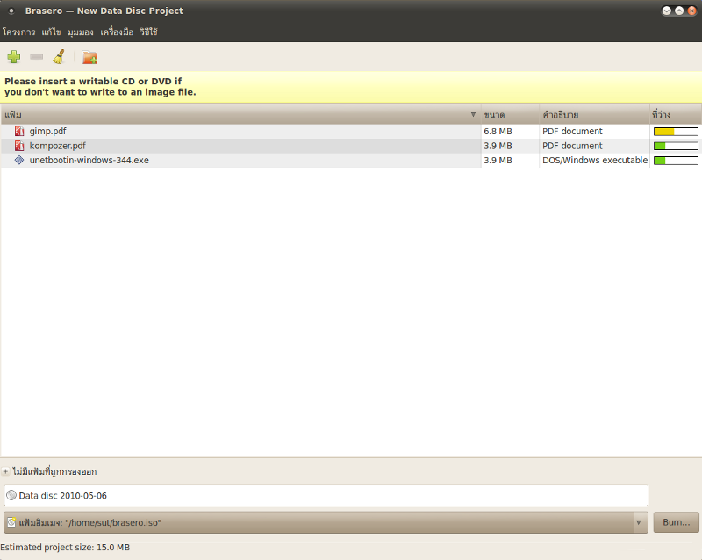
Task: Clear the project with the broom icon
Action: (59, 57)
